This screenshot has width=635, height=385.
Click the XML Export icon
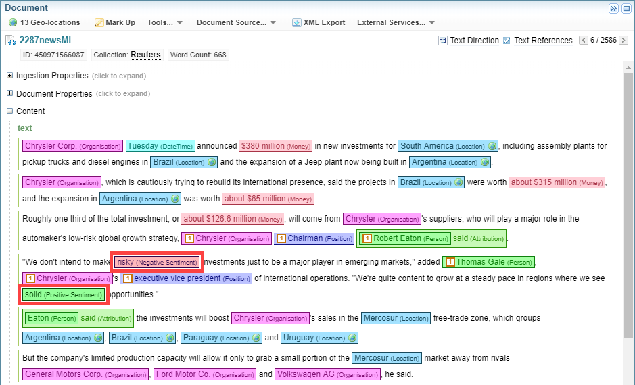coord(296,22)
